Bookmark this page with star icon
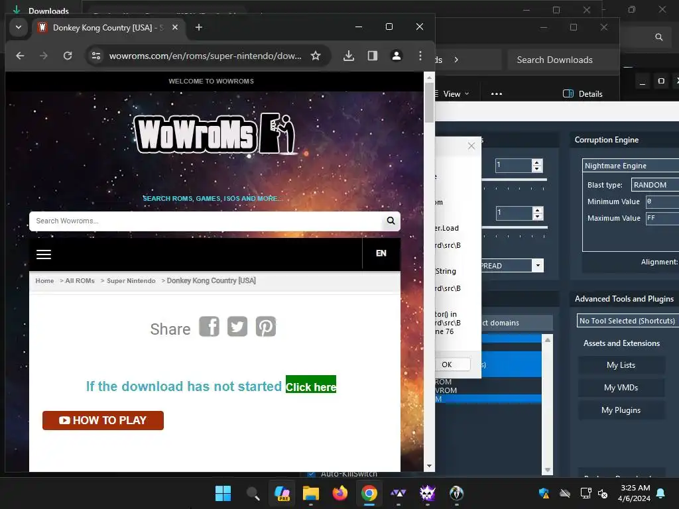This screenshot has width=679, height=509. tap(316, 56)
